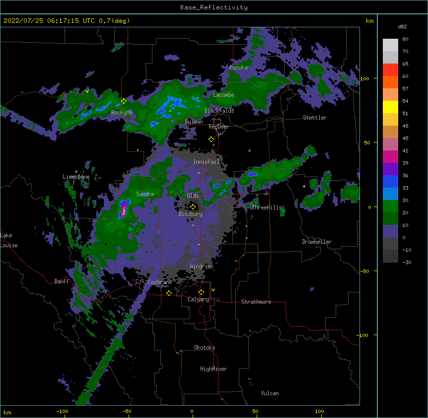Click the yellow diamond marker above Calgary label
Screen dimensions: 428x418
201,292
